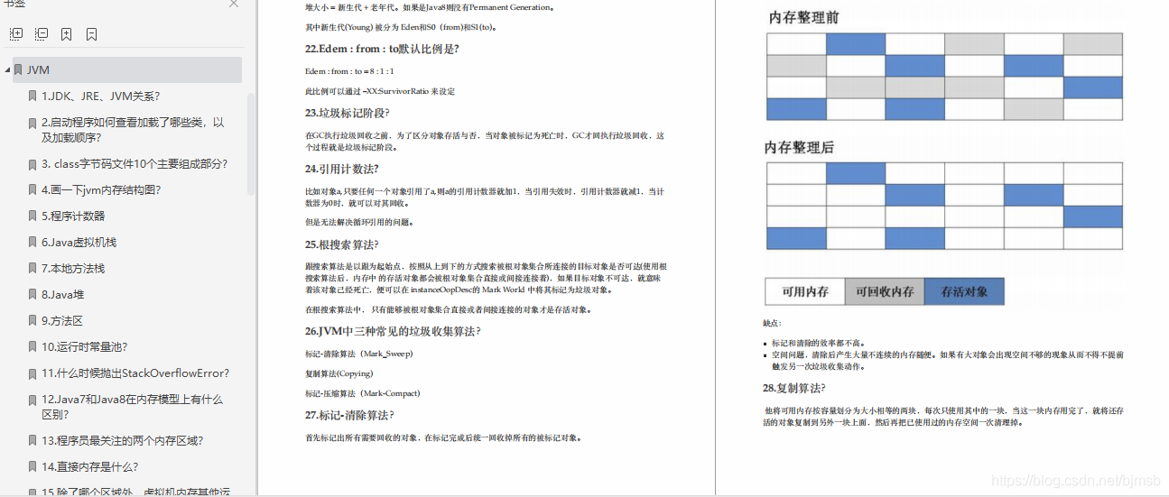Click heading 25.根搜索算法?
The image size is (1169, 497).
[342, 244]
